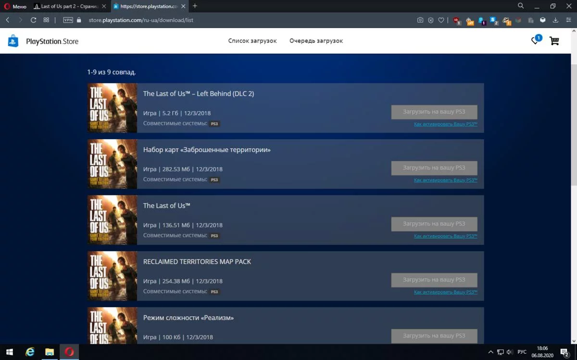
Task: Open Список загрузок page
Action: tap(252, 41)
